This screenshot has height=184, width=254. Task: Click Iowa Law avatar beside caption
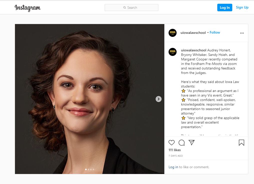click(173, 52)
